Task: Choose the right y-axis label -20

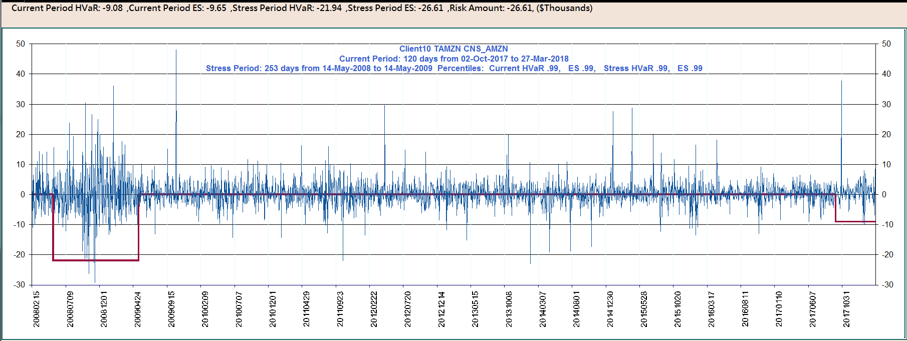Action: [x=888, y=254]
